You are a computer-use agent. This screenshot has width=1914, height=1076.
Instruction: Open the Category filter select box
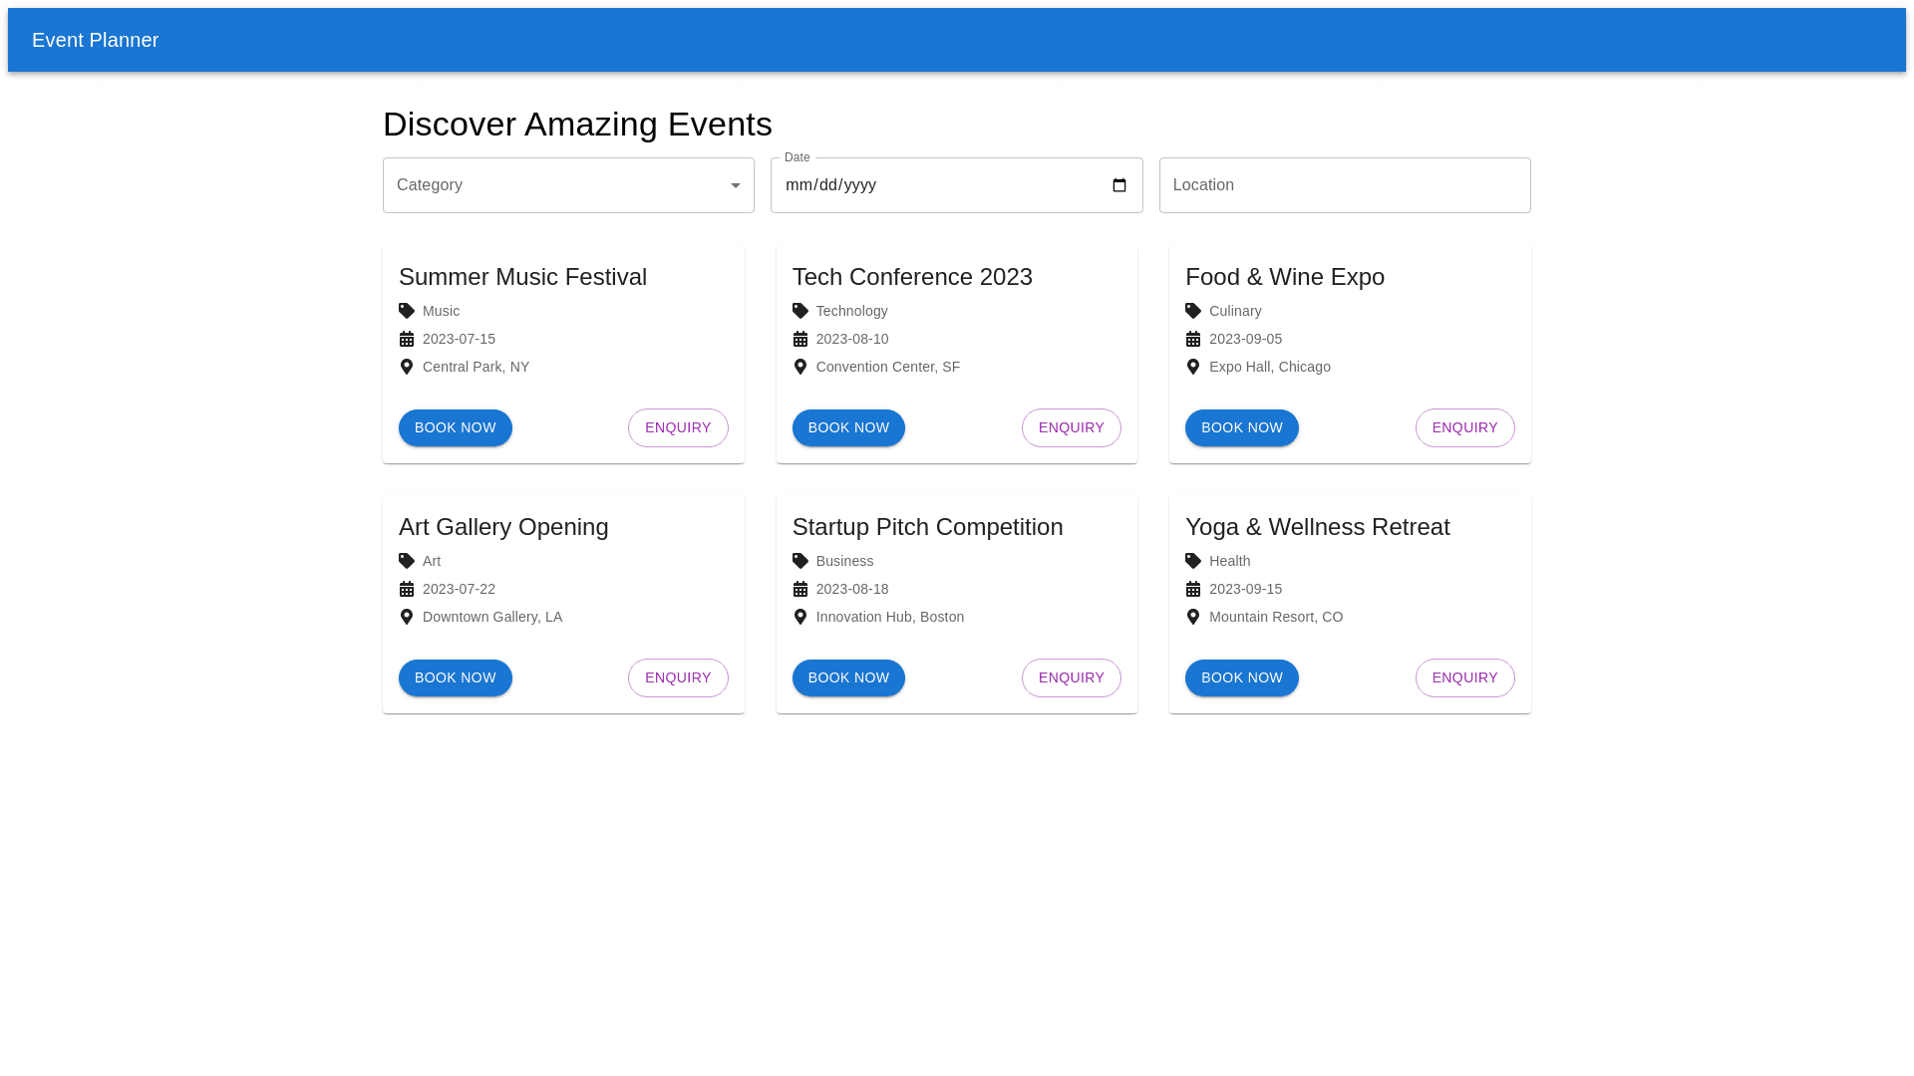point(558,185)
